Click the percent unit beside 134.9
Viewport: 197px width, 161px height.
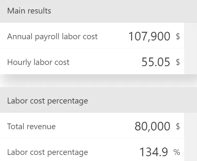pyautogui.click(x=177, y=152)
